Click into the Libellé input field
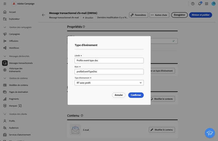The image size is (218, 141). coord(109,61)
